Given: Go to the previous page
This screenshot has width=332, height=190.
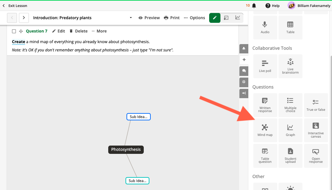Looking at the screenshot, I should [12, 18].
